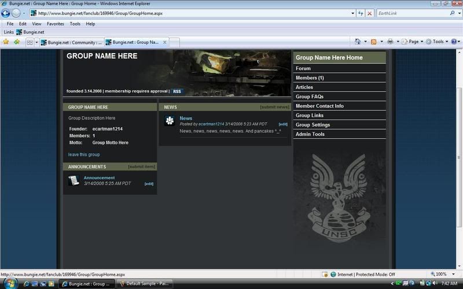Click the Favorites Center star icon
This screenshot has width=463, height=289.
pos(6,42)
